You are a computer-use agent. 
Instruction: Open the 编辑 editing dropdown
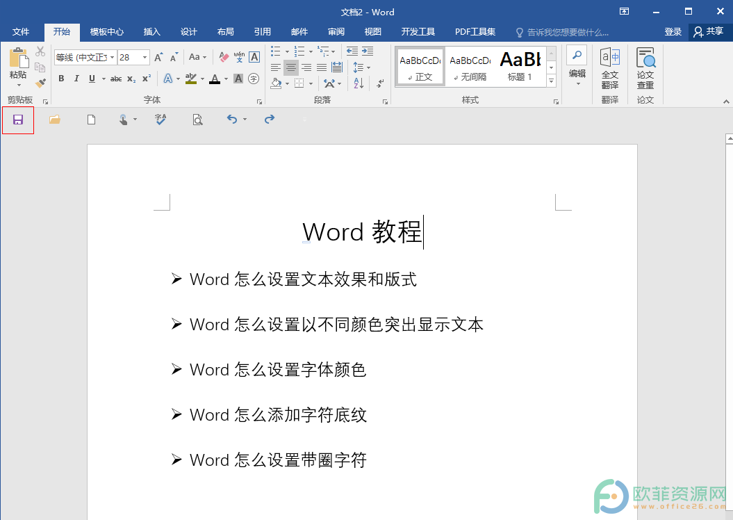click(x=577, y=67)
